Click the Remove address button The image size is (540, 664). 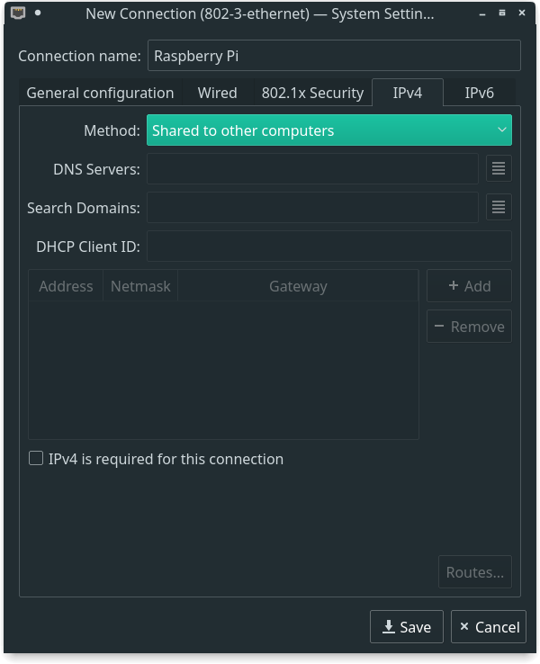click(x=469, y=327)
